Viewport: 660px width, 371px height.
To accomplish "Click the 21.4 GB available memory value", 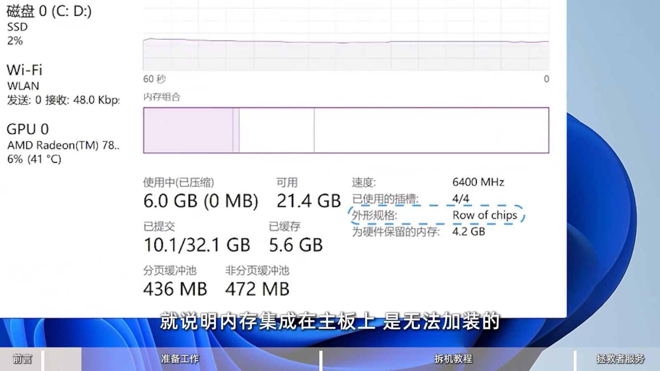I will point(309,201).
